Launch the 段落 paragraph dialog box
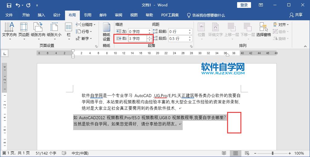Screen dimensions: 310x157 (x=191, y=46)
